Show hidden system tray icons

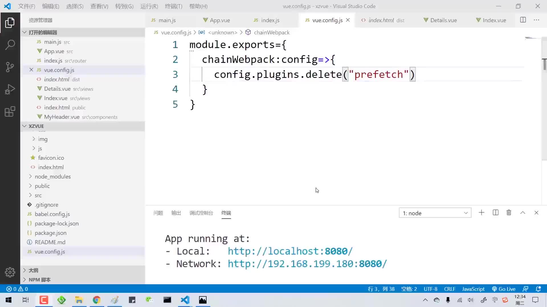point(425,300)
